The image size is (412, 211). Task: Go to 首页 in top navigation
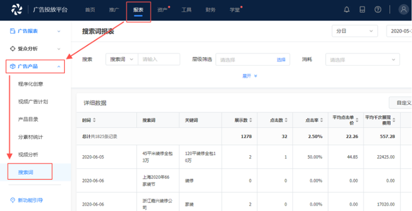coord(90,10)
